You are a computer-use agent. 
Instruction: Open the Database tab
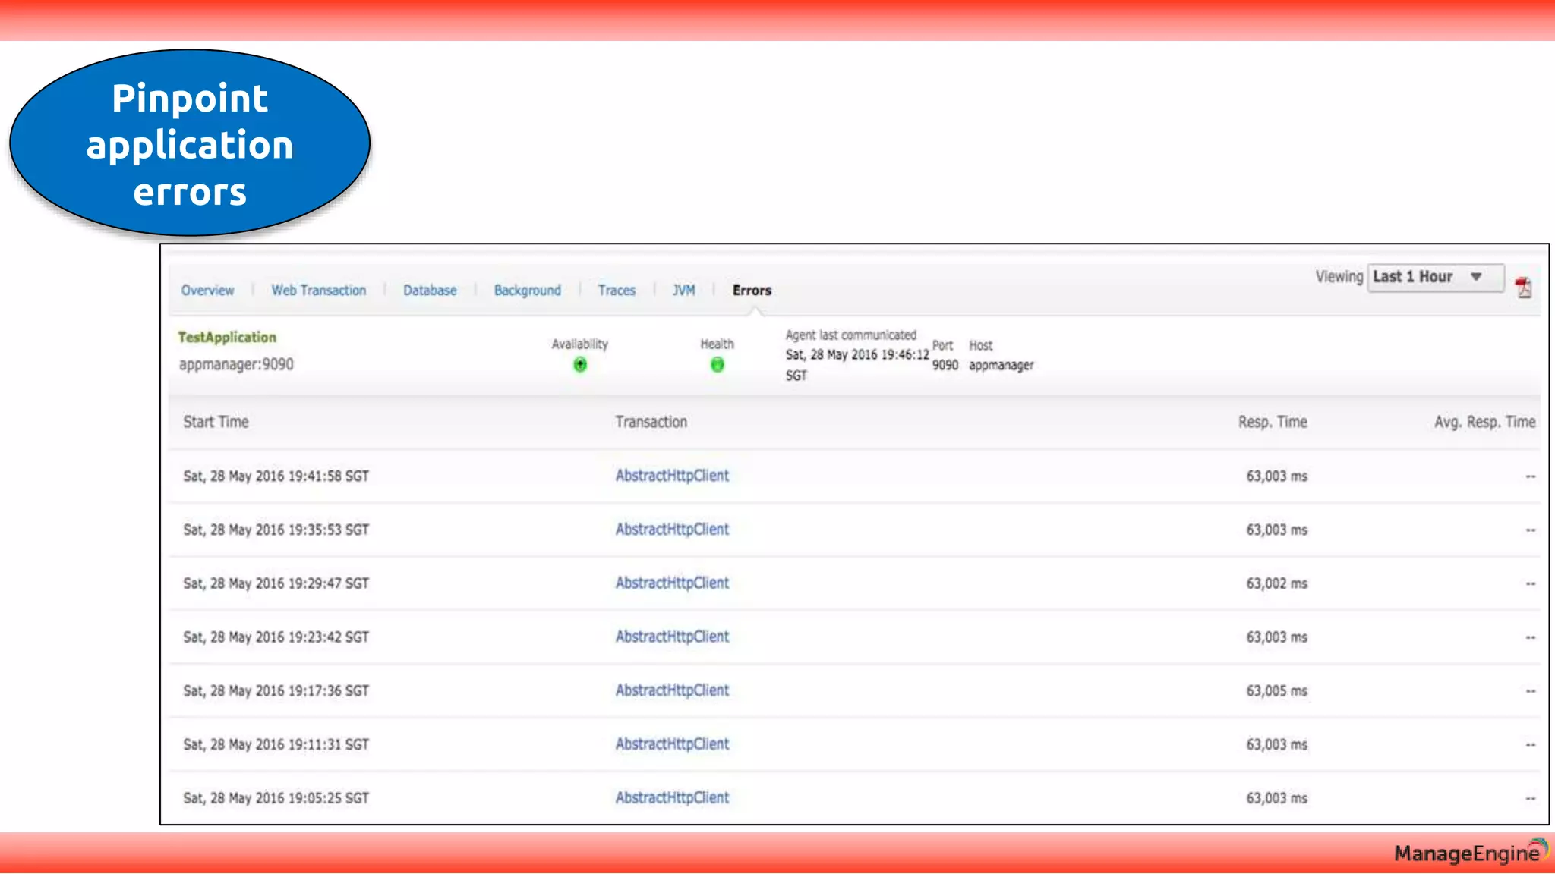[x=430, y=291]
